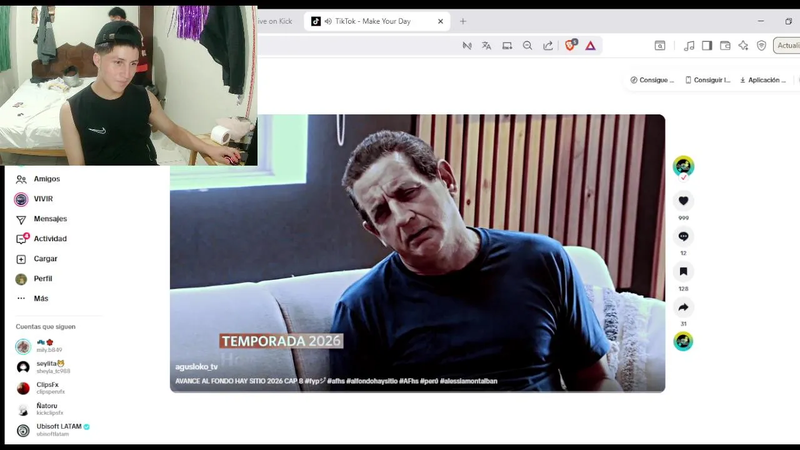Open the tab search icon in the toolbar
This screenshot has height=450, width=800.
tap(660, 46)
